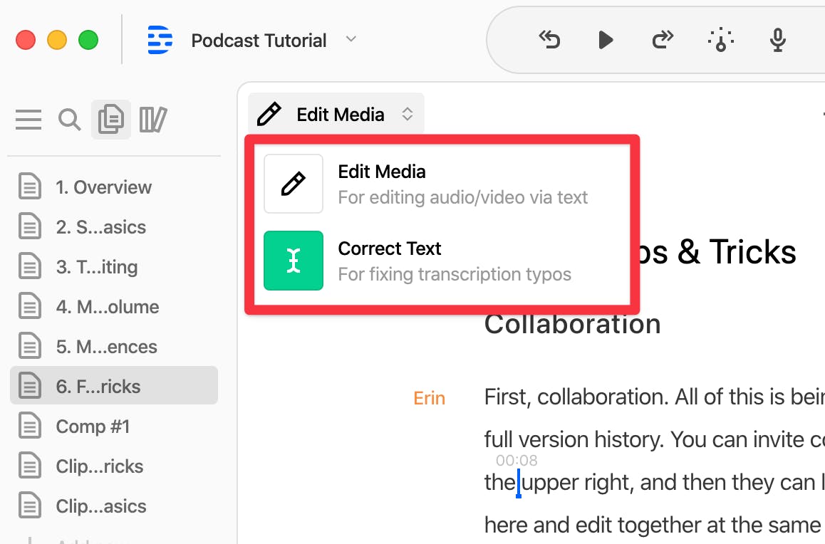Expand the Edit Media mode selector
This screenshot has width=825, height=544.
click(407, 113)
